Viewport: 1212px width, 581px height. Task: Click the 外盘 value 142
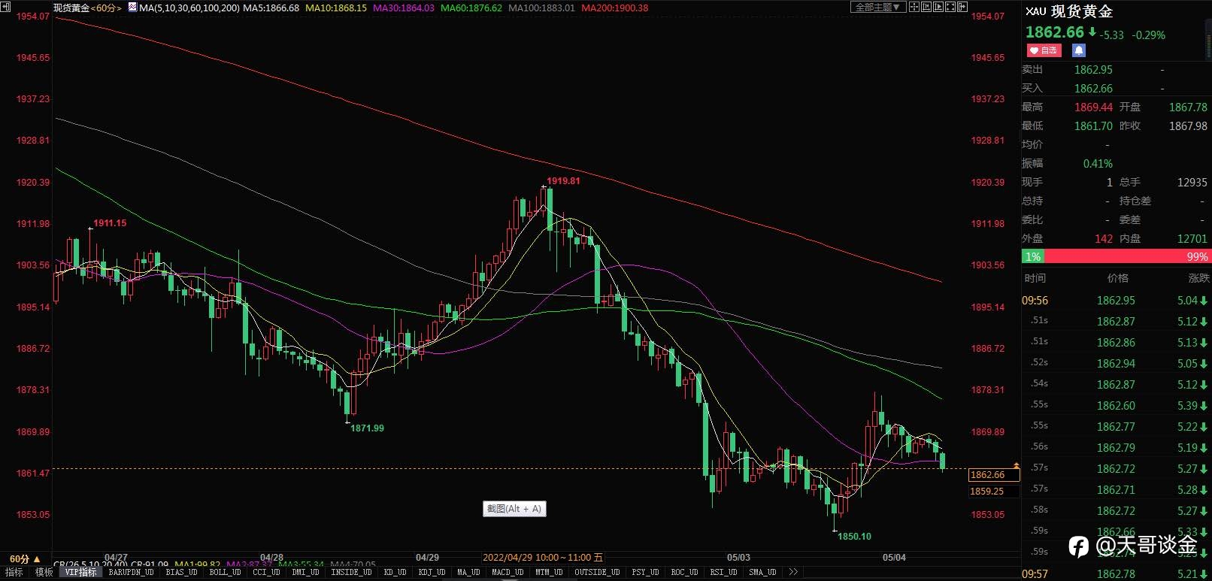coord(1104,239)
